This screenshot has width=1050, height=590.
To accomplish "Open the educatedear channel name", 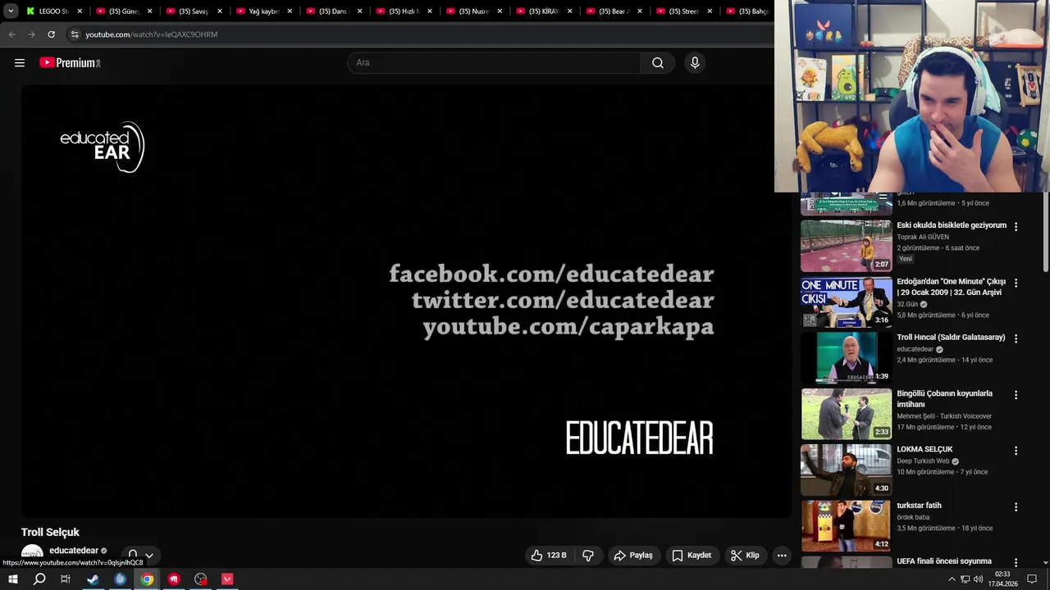I will [74, 551].
